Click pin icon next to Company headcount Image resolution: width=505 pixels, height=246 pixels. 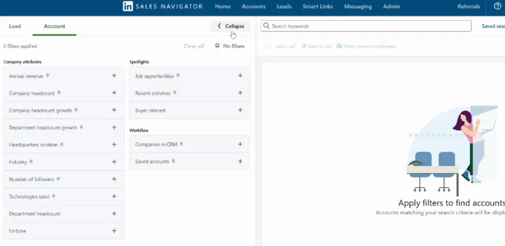click(x=59, y=93)
